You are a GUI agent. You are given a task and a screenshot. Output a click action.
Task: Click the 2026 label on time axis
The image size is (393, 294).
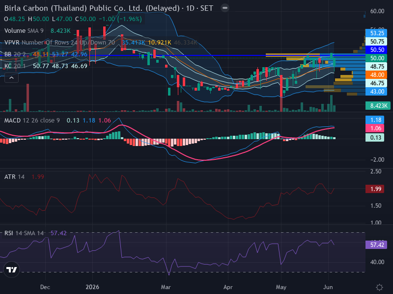click(x=92, y=287)
